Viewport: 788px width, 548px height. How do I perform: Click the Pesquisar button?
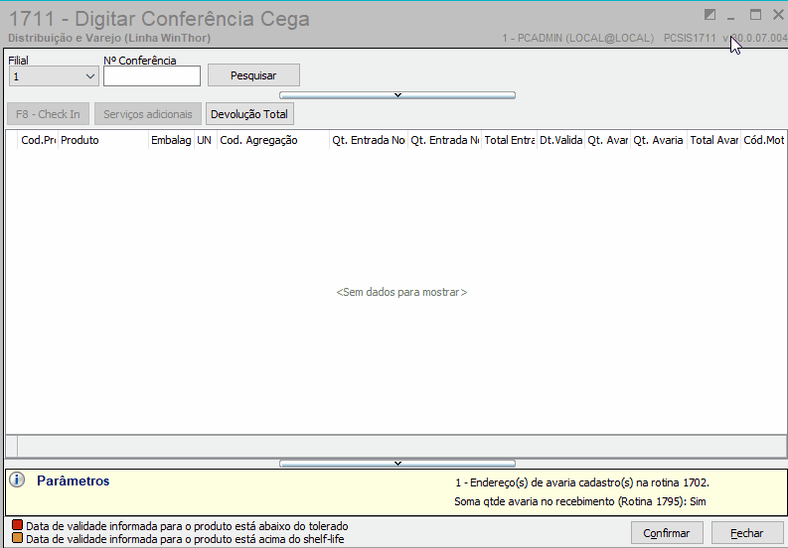(x=253, y=75)
